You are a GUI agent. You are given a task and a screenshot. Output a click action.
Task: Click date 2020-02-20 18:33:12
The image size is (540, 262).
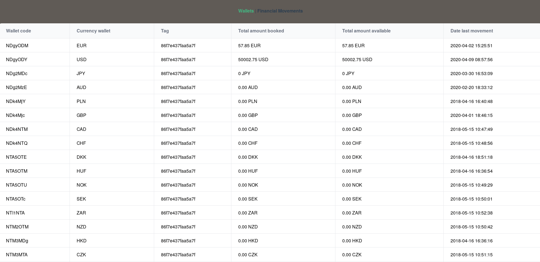coord(471,87)
